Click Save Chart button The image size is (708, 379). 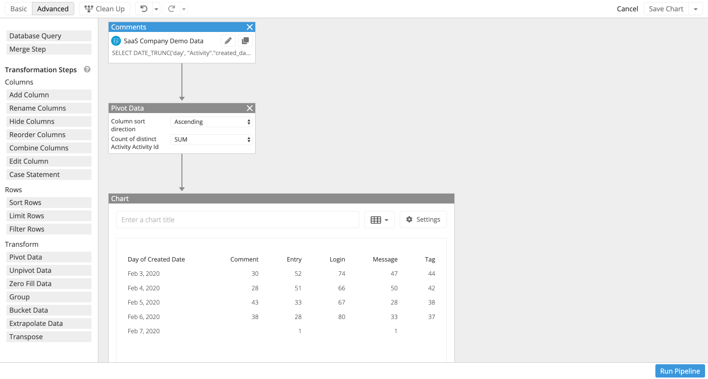[666, 9]
